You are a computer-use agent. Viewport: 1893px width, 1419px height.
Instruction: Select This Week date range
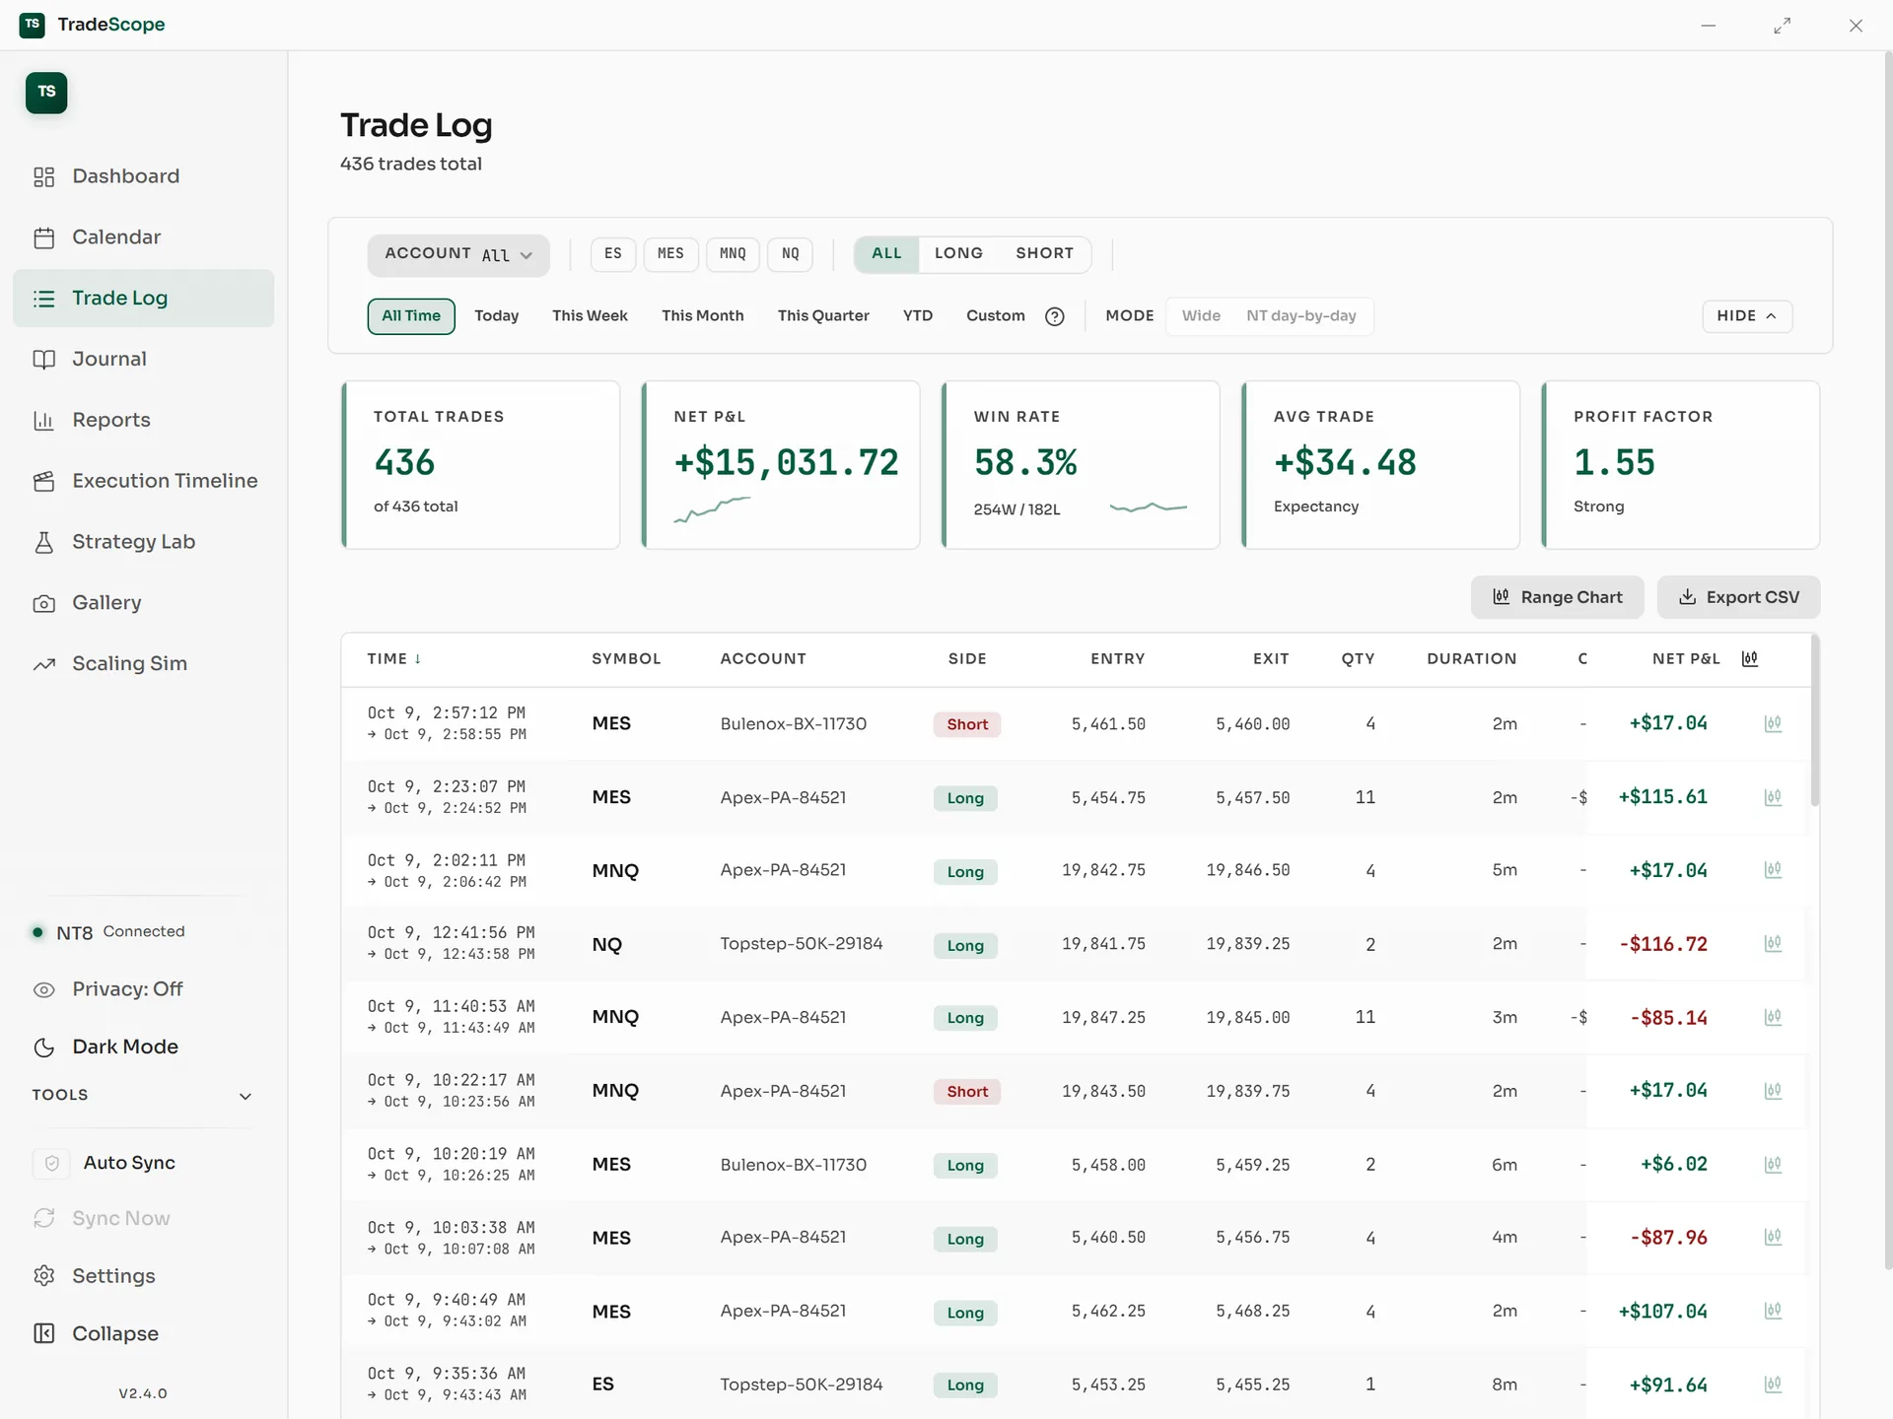pos(590,316)
